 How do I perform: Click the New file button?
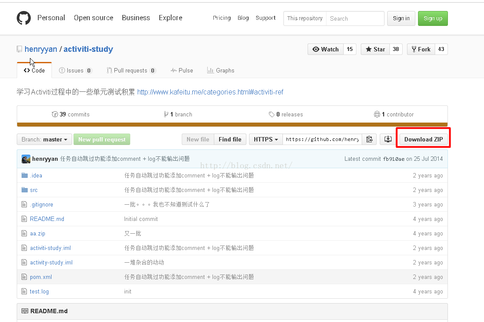coord(198,139)
